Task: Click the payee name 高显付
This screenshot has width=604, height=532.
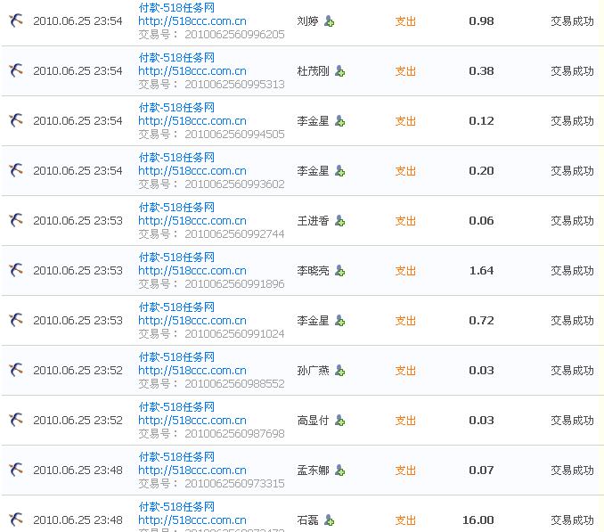Action: point(313,421)
